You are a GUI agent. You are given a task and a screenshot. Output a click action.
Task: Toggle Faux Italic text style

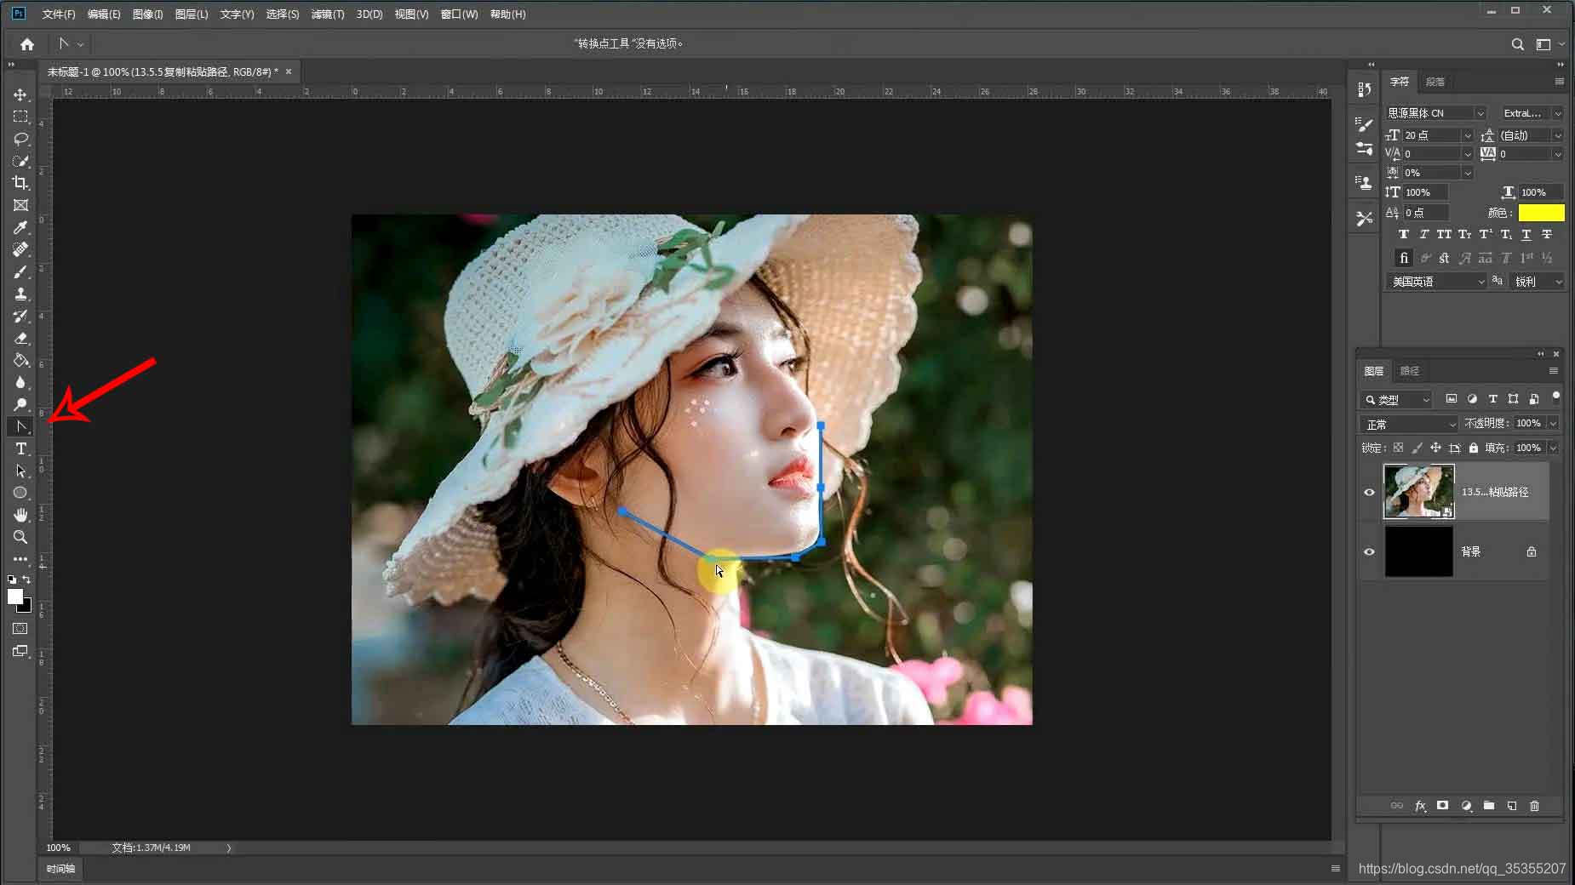tap(1423, 234)
